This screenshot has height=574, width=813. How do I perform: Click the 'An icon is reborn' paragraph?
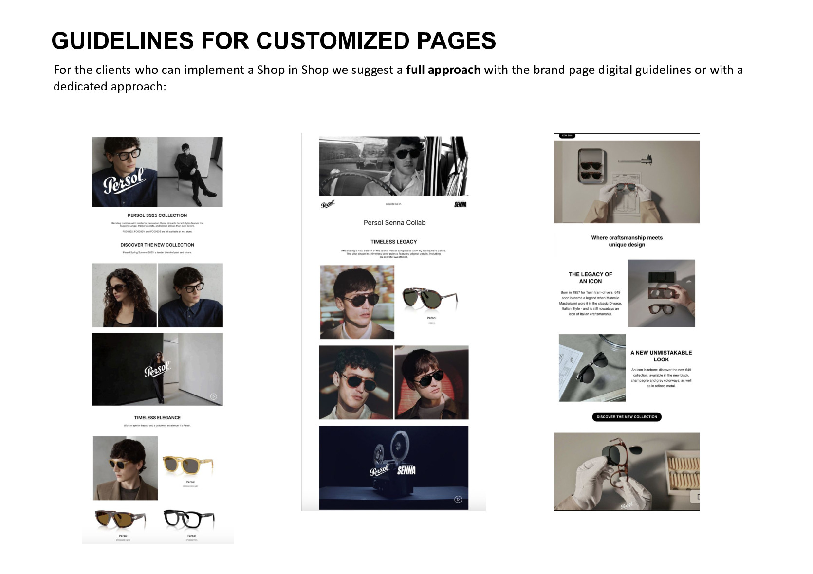pos(661,378)
